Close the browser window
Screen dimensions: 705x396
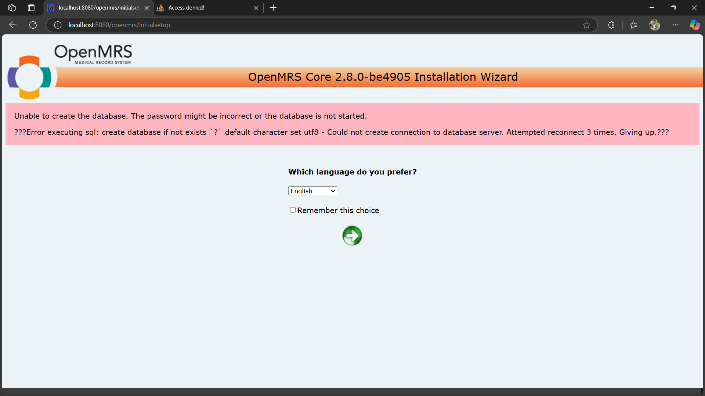(694, 8)
